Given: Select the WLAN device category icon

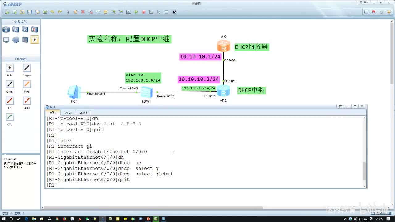Looking at the screenshot, I should point(25,30).
